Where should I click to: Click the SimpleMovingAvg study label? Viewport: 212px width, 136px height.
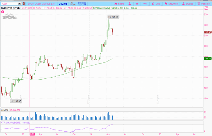[x=111, y=8]
